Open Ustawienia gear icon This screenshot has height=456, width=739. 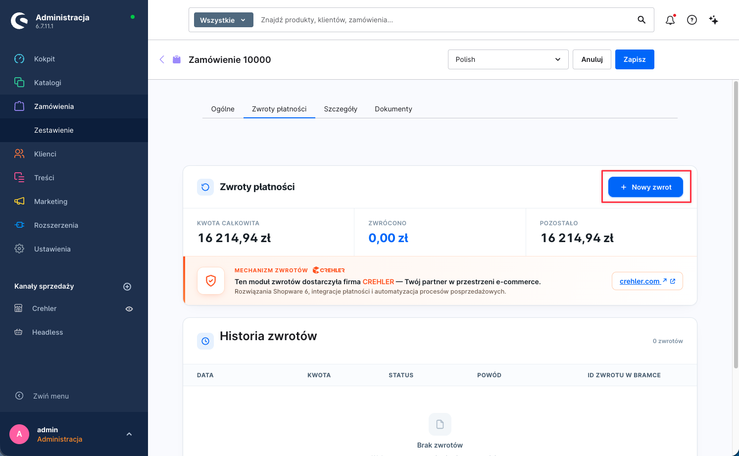[19, 249]
